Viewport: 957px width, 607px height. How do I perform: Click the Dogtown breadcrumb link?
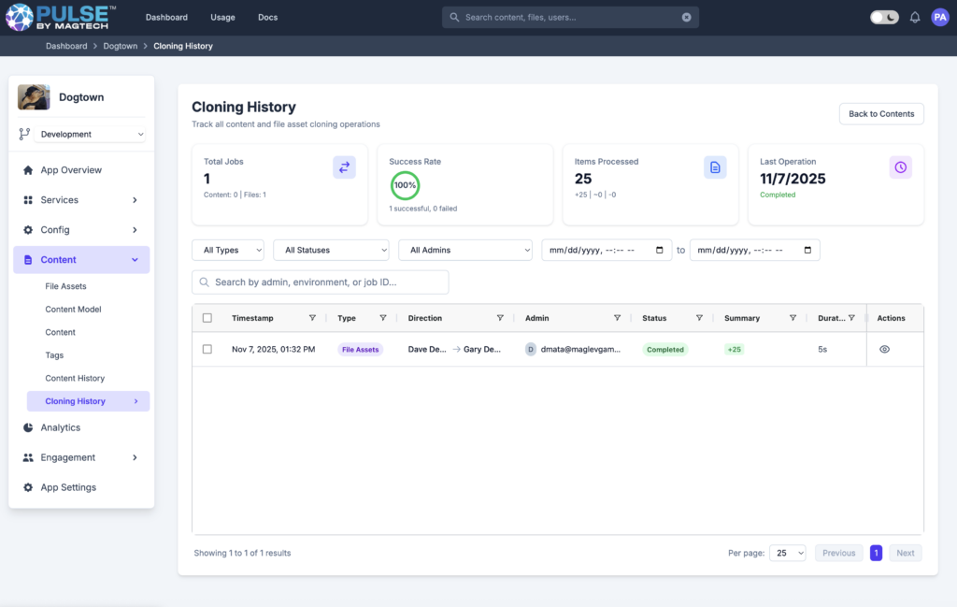point(120,46)
